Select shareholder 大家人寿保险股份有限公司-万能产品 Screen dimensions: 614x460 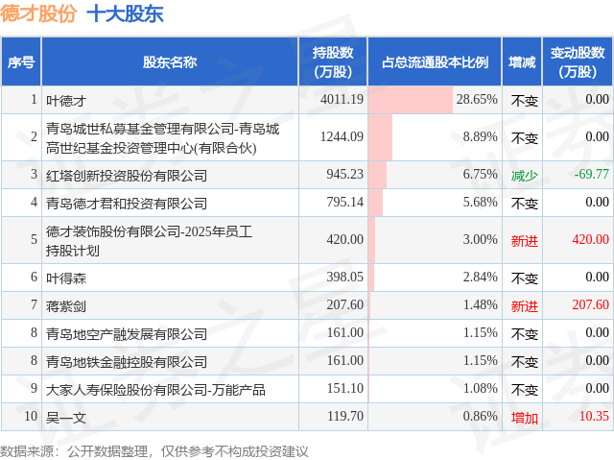coord(155,390)
